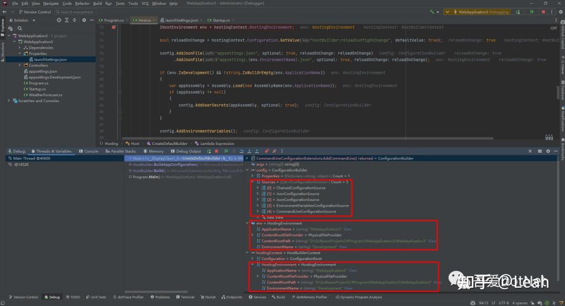The image size is (565, 306).
Task: Open the dotMemory Profiler tool window
Action: point(310,297)
